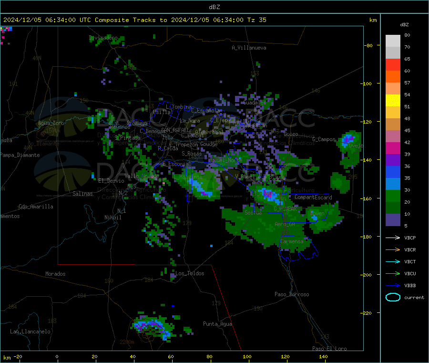Click the green VBCU arrow legend icon

coord(393,273)
